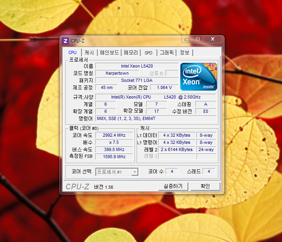Screen dimensions: 282x242
Task: Click the rated FSB 1595.9 MHz
Action: coord(114,157)
